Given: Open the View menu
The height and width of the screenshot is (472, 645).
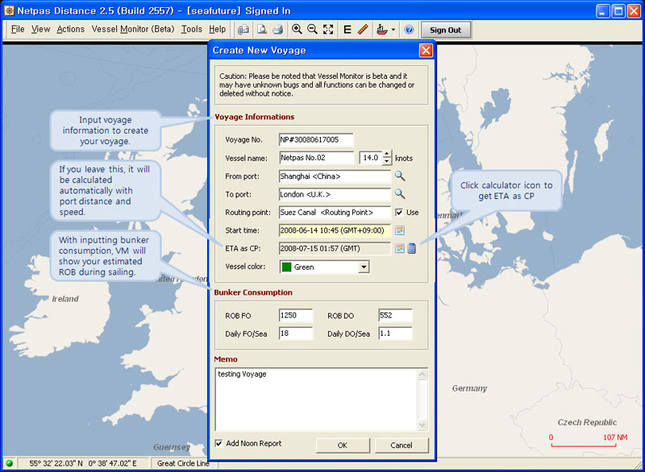Looking at the screenshot, I should pos(41,29).
